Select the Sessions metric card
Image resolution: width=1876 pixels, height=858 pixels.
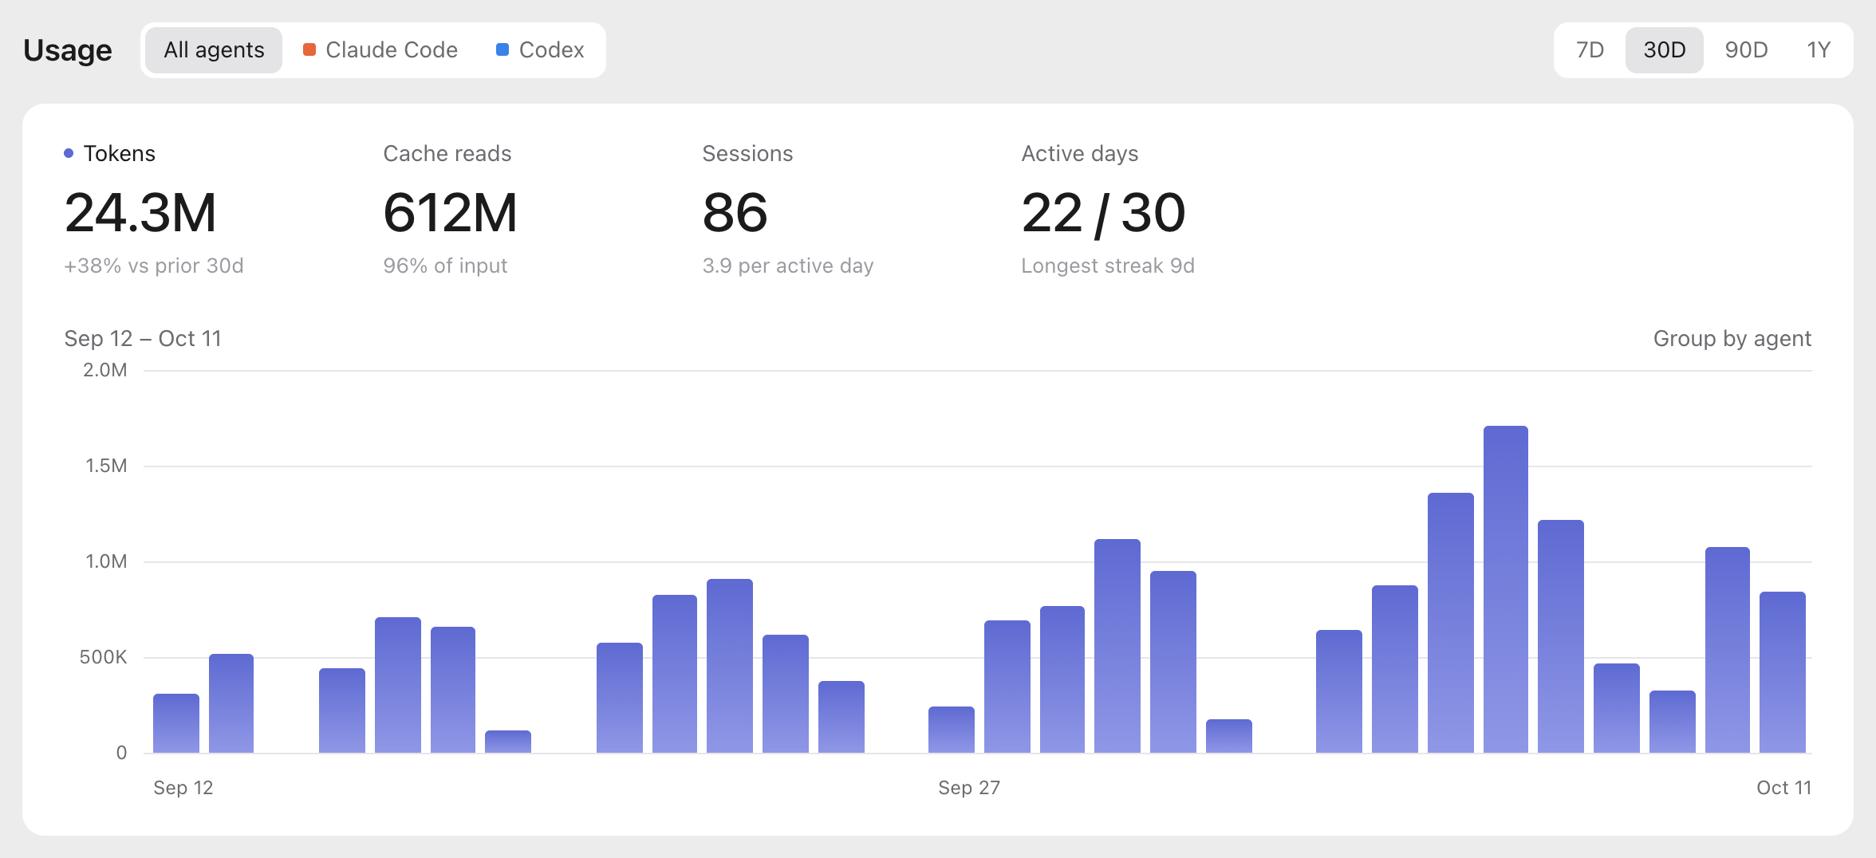click(787, 211)
